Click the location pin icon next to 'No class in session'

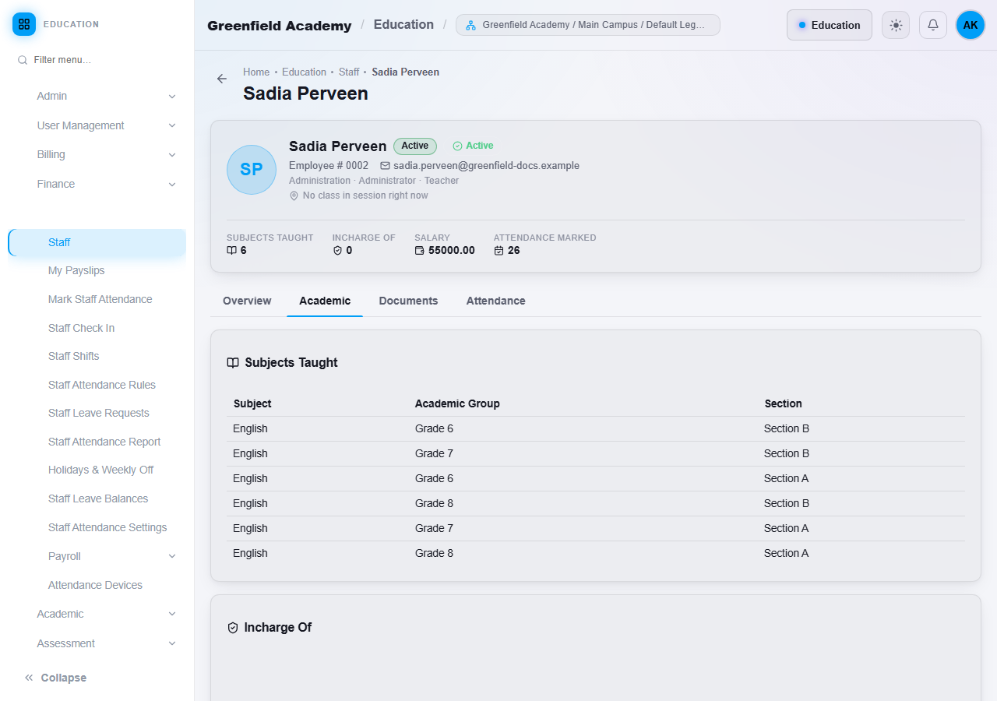pos(294,196)
